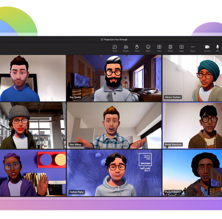
Task: Open meeting Notes
Action: (170, 48)
